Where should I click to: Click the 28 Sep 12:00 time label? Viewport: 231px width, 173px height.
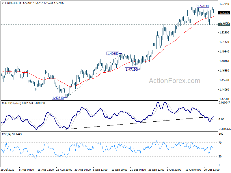click(157, 170)
